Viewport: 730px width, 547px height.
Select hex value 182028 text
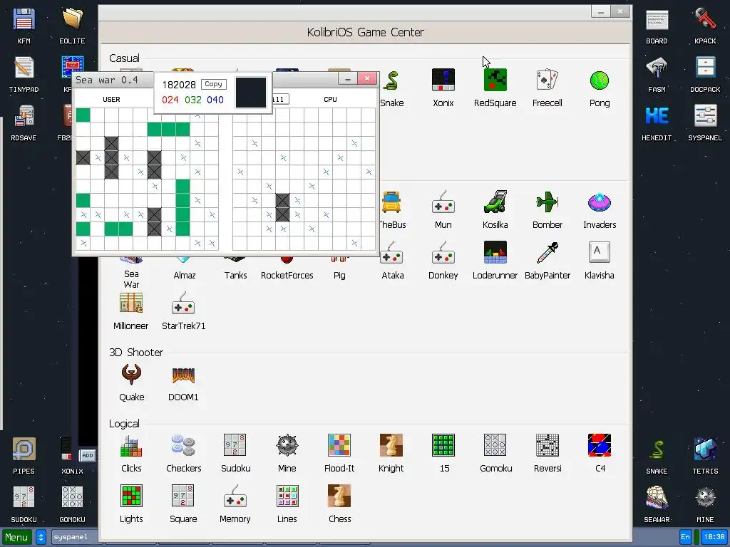[x=179, y=85]
